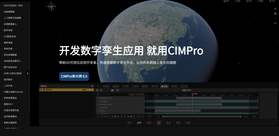Switch to the 地形 tab
279x136 pixels.
coord(174,86)
